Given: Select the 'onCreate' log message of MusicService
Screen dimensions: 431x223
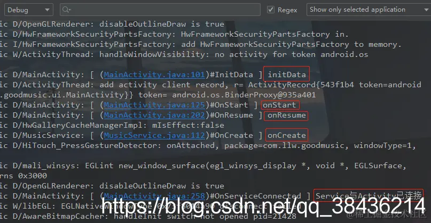Looking at the screenshot, I should click(x=287, y=135).
